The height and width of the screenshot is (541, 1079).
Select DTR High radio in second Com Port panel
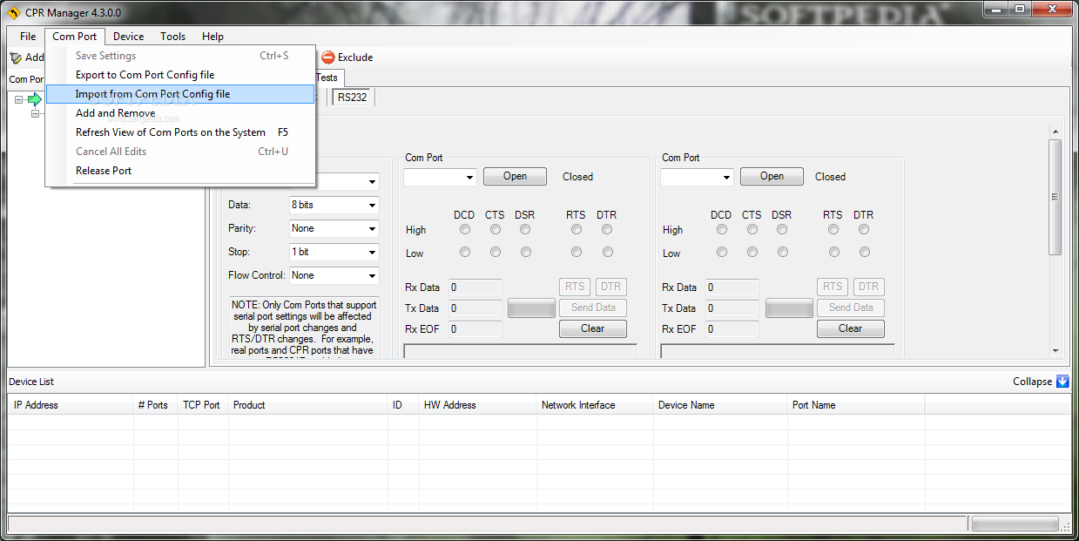coord(864,229)
